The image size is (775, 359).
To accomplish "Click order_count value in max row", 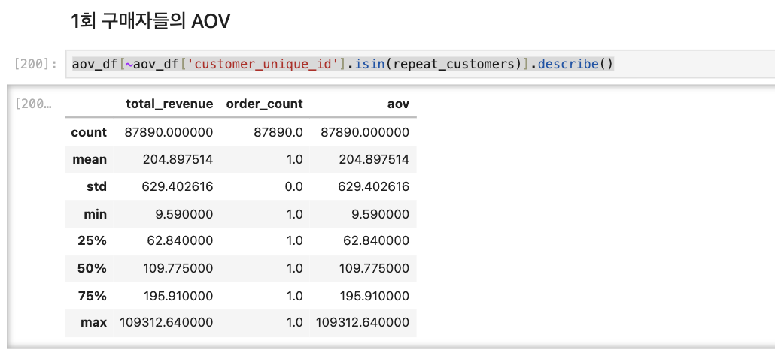I will (295, 322).
